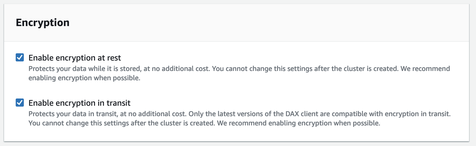Viewport: 476px width, 146px height.
Task: Click empty header area right of Encryption heading
Action: pyautogui.click(x=262, y=23)
